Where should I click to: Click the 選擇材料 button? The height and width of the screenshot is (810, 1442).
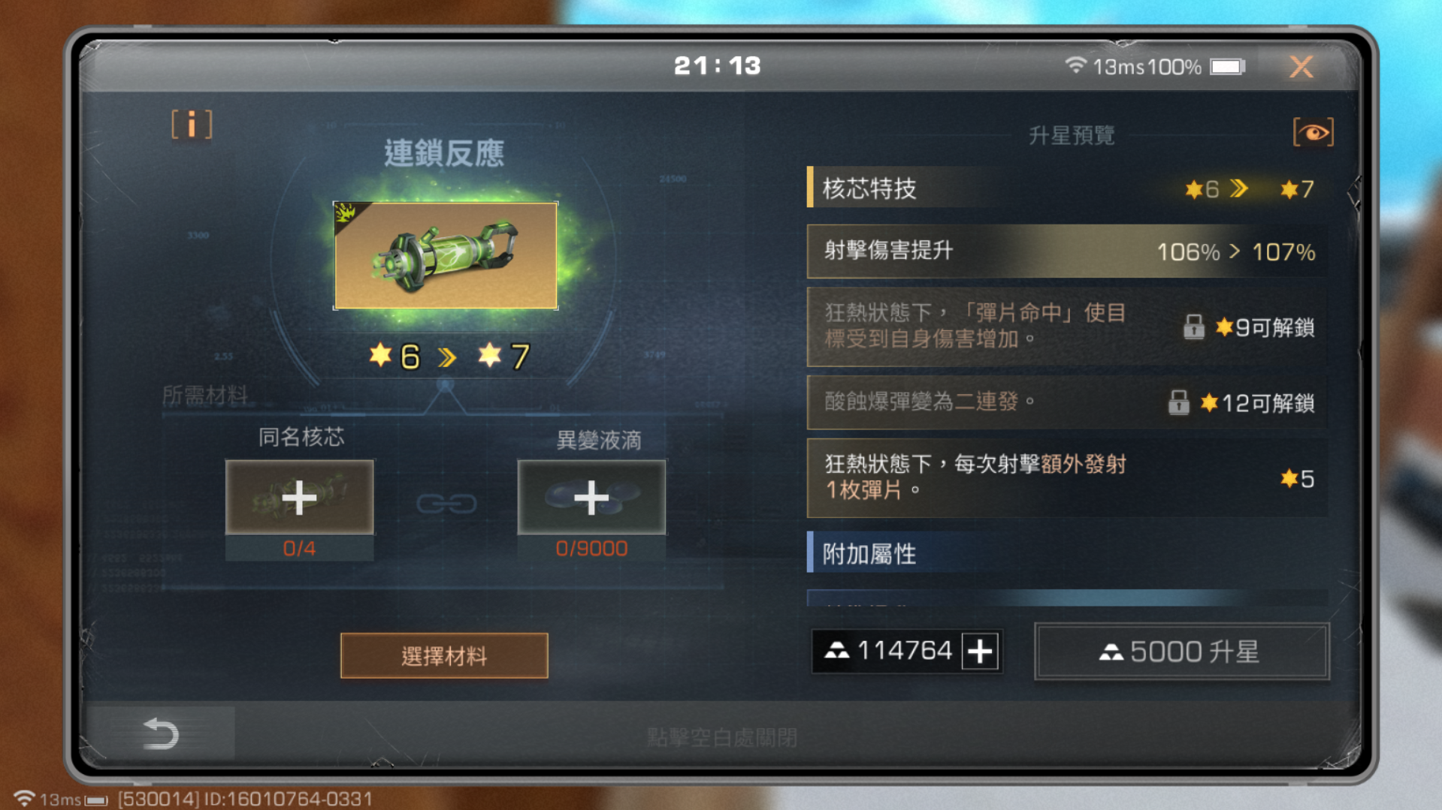pyautogui.click(x=444, y=656)
